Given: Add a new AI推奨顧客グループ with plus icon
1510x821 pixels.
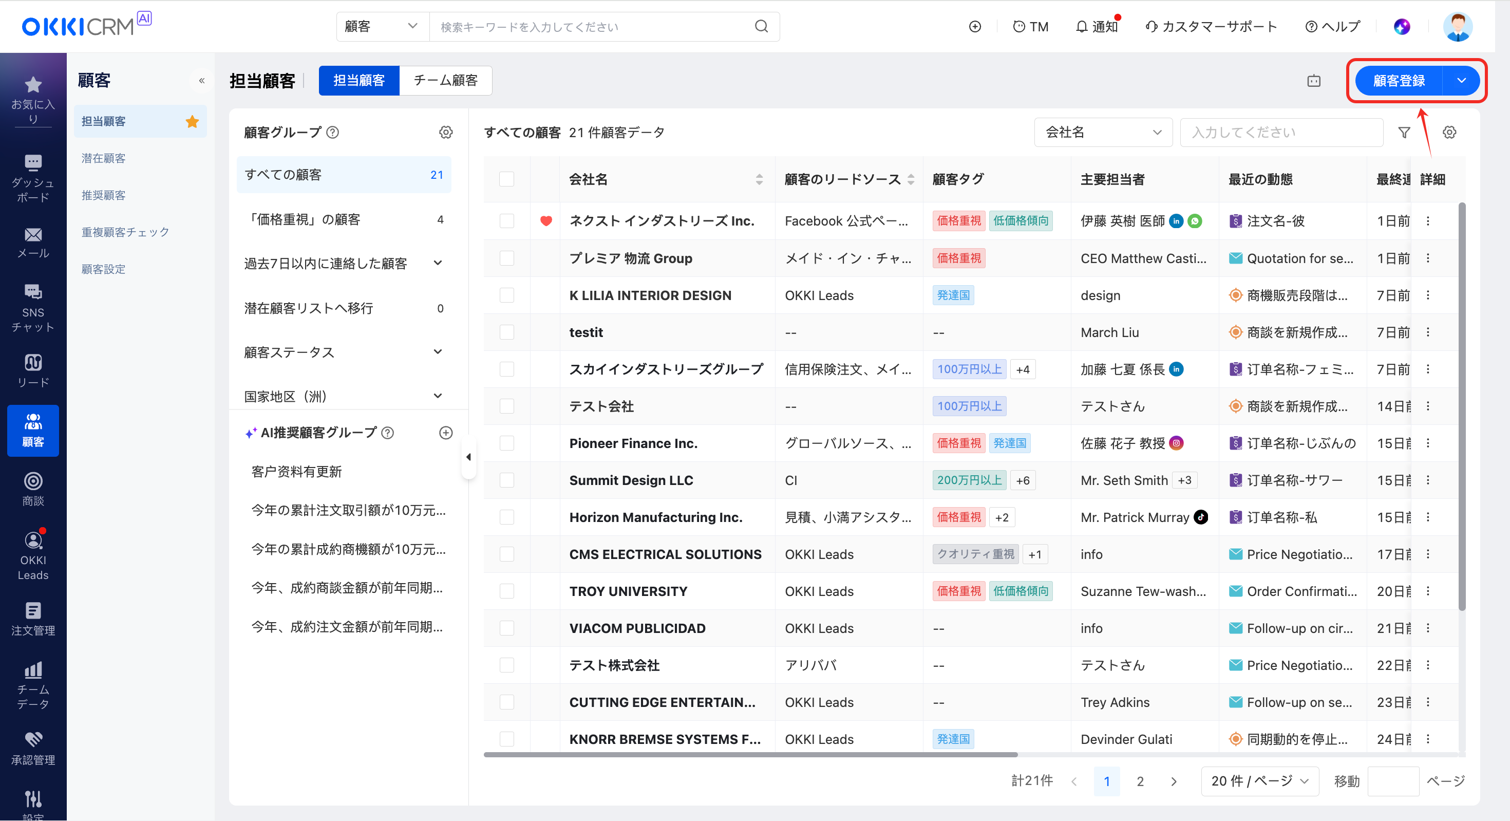Looking at the screenshot, I should (445, 433).
